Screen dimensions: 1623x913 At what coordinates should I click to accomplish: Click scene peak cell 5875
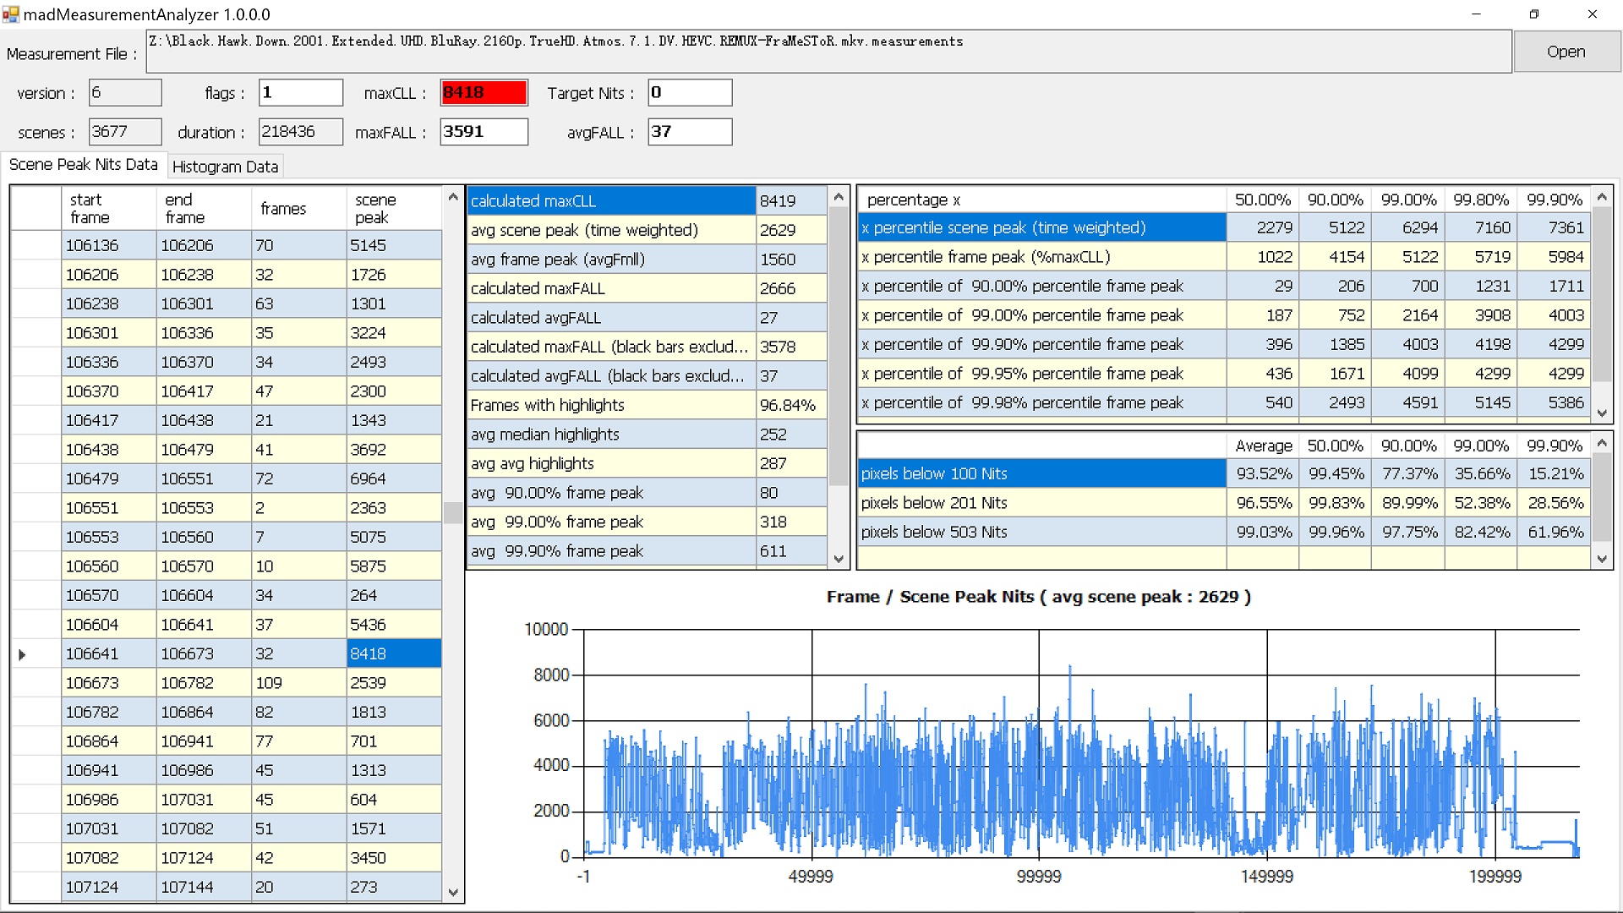coord(394,566)
